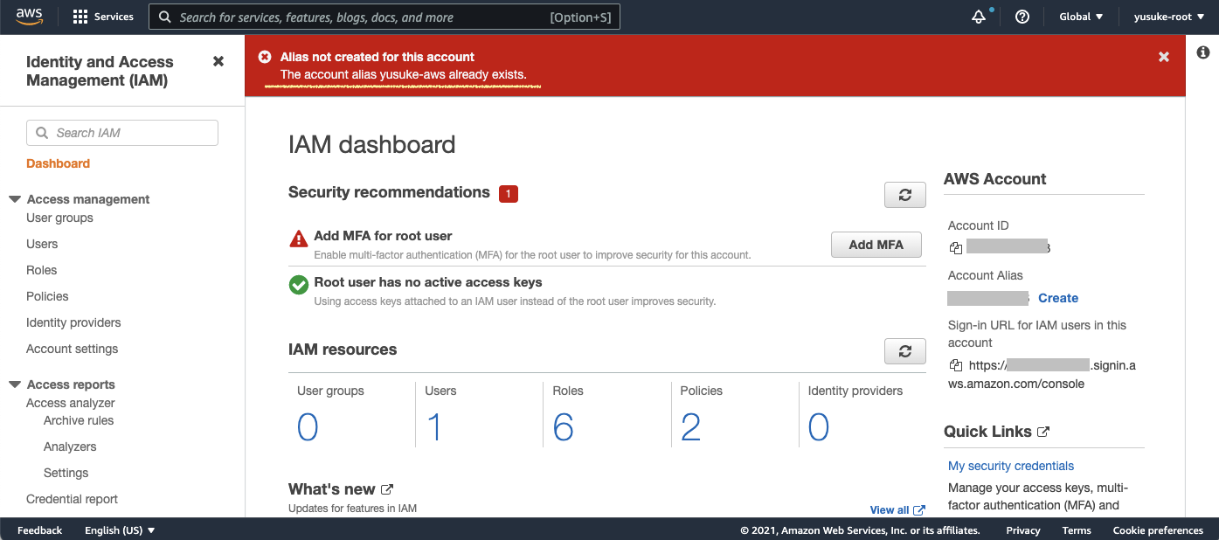Open Account settings in sidebar
This screenshot has height=540, width=1219.
click(72, 349)
